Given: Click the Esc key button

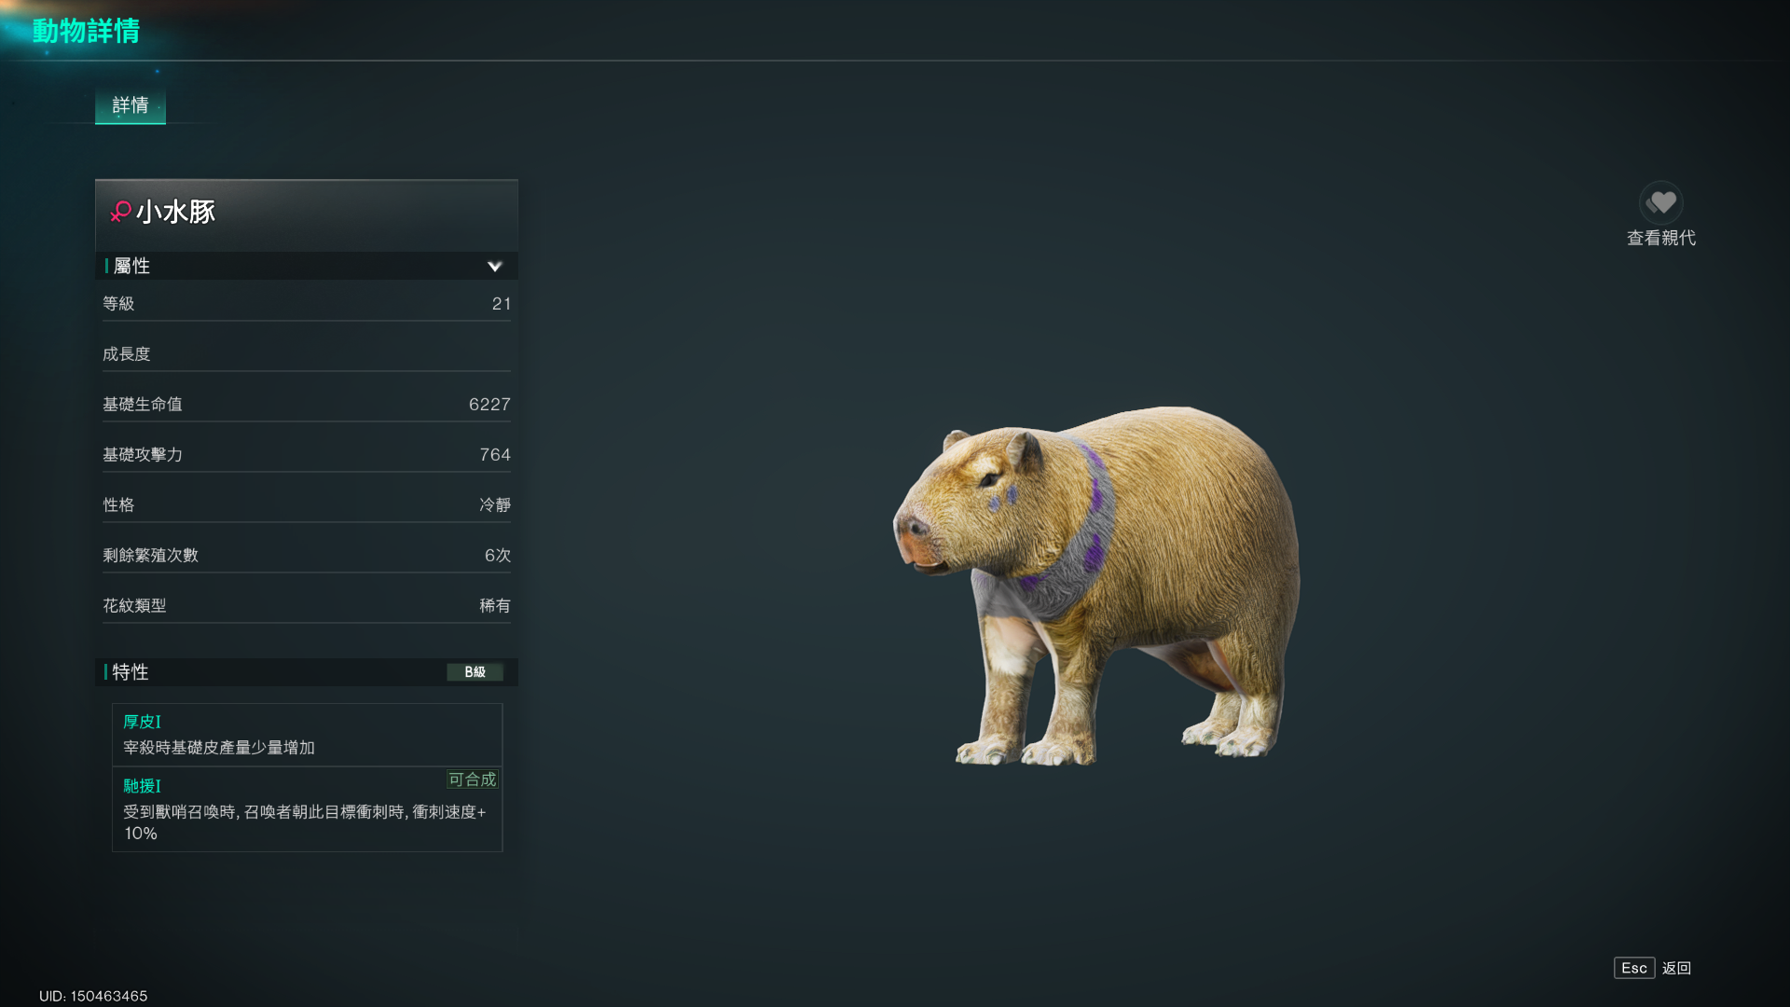Looking at the screenshot, I should pyautogui.click(x=1633, y=968).
